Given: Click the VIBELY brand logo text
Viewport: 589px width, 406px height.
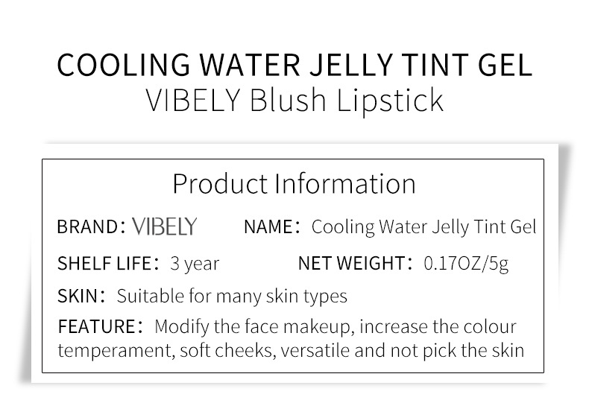Looking at the screenshot, I should pyautogui.click(x=164, y=226).
